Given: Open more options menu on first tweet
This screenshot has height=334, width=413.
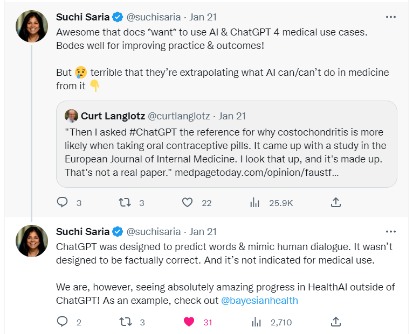Looking at the screenshot, I should [391, 17].
